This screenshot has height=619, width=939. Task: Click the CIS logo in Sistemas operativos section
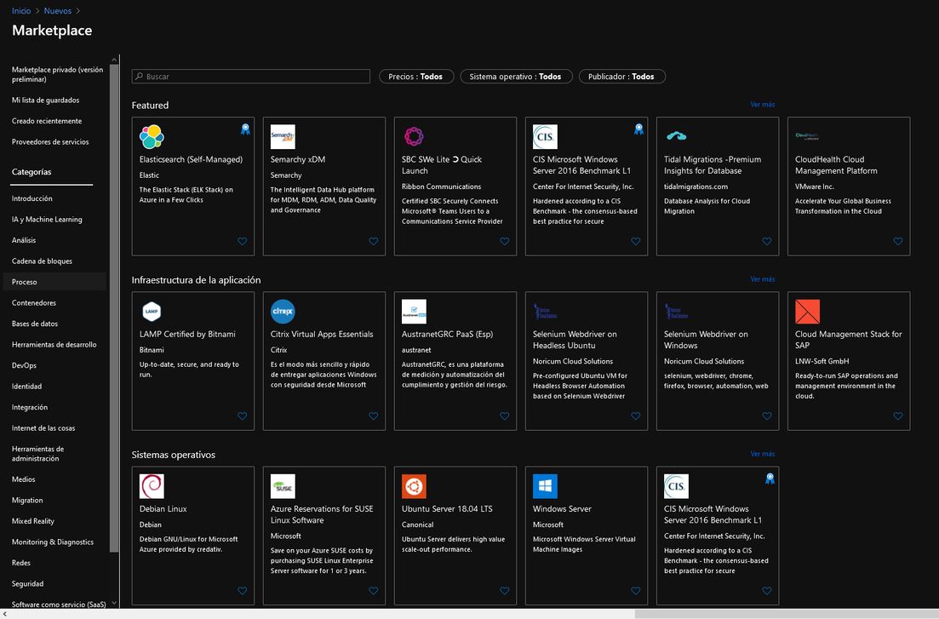point(676,486)
